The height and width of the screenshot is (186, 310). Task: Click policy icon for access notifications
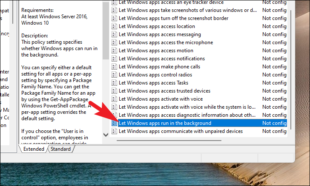pos(114,59)
